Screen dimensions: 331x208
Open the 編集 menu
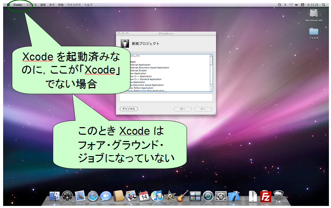[x=43, y=4]
